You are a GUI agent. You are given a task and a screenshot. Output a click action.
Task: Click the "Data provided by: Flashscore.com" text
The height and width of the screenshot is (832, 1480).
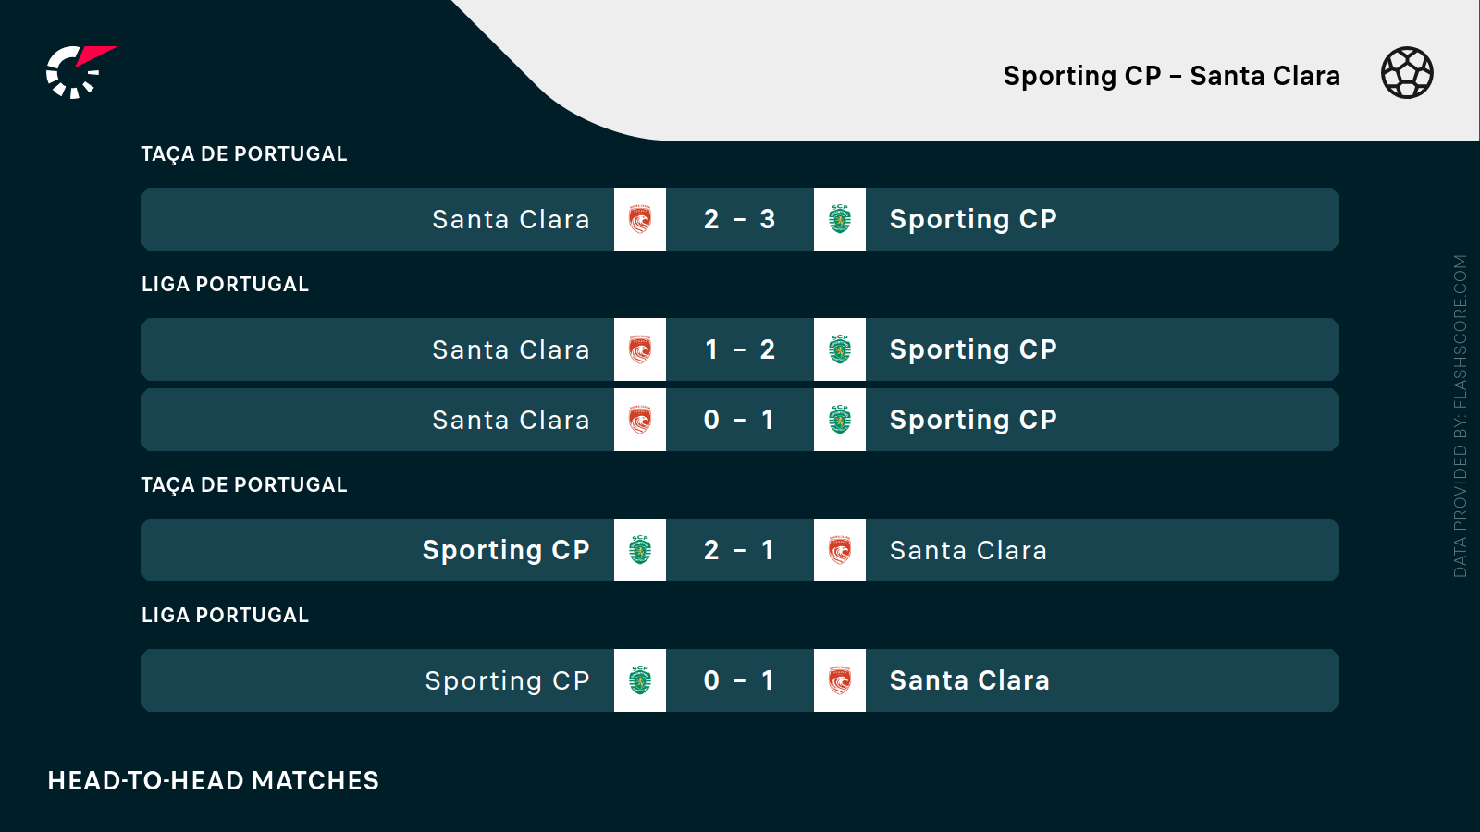tap(1461, 416)
